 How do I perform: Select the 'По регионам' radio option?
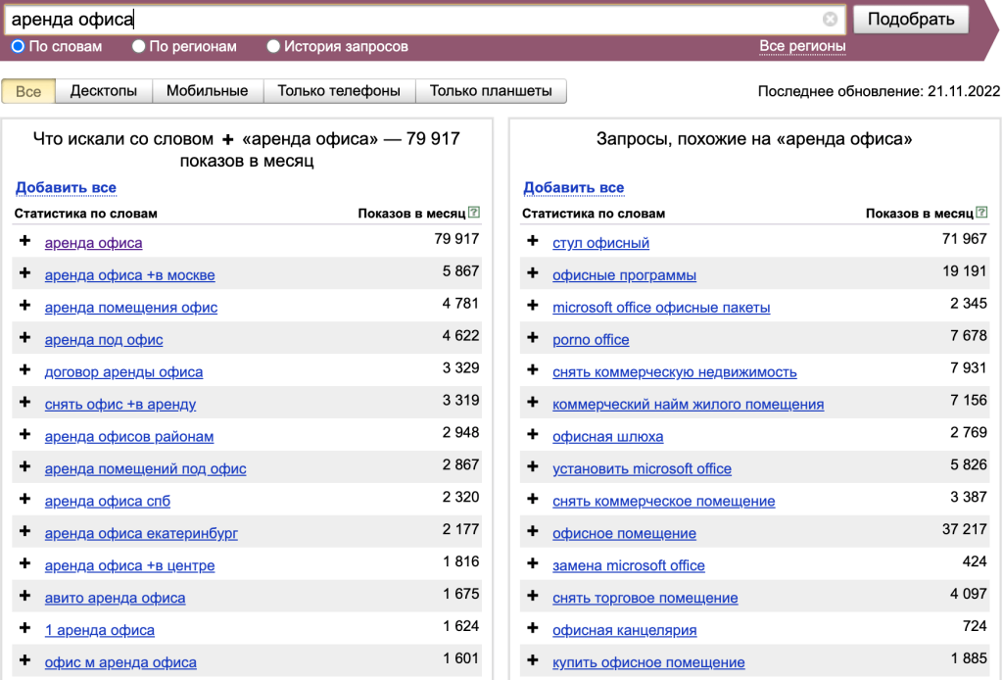(x=138, y=46)
